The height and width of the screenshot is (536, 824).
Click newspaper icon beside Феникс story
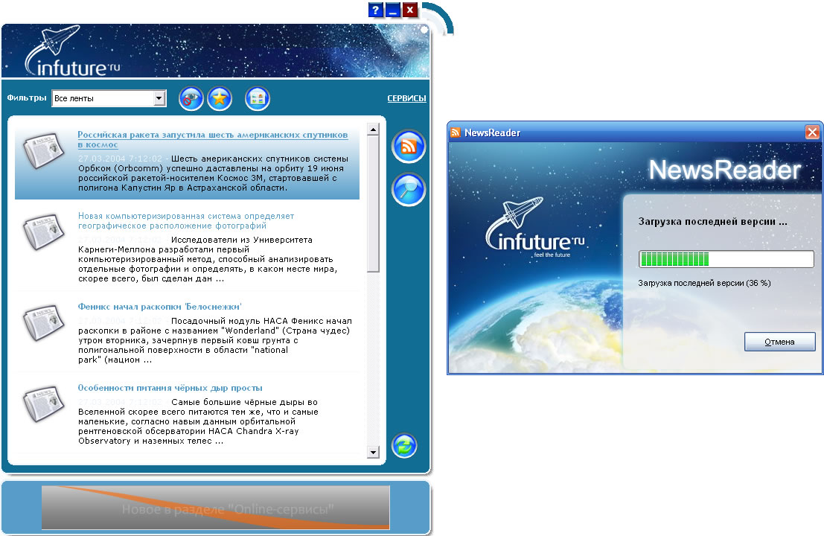pos(44,322)
